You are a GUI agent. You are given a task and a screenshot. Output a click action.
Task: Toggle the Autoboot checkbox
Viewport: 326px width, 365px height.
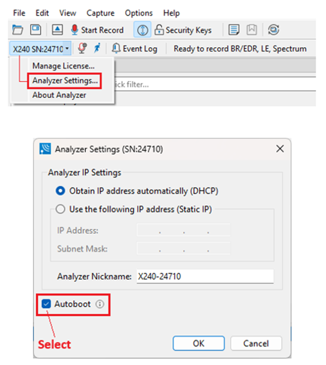[46, 304]
